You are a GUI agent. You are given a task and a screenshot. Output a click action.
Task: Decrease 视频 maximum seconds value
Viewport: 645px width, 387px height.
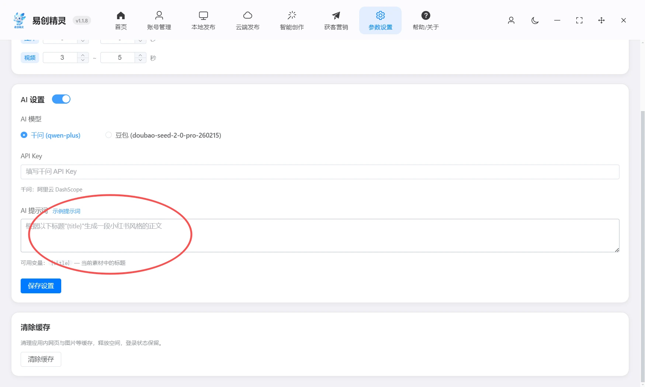pyautogui.click(x=141, y=60)
